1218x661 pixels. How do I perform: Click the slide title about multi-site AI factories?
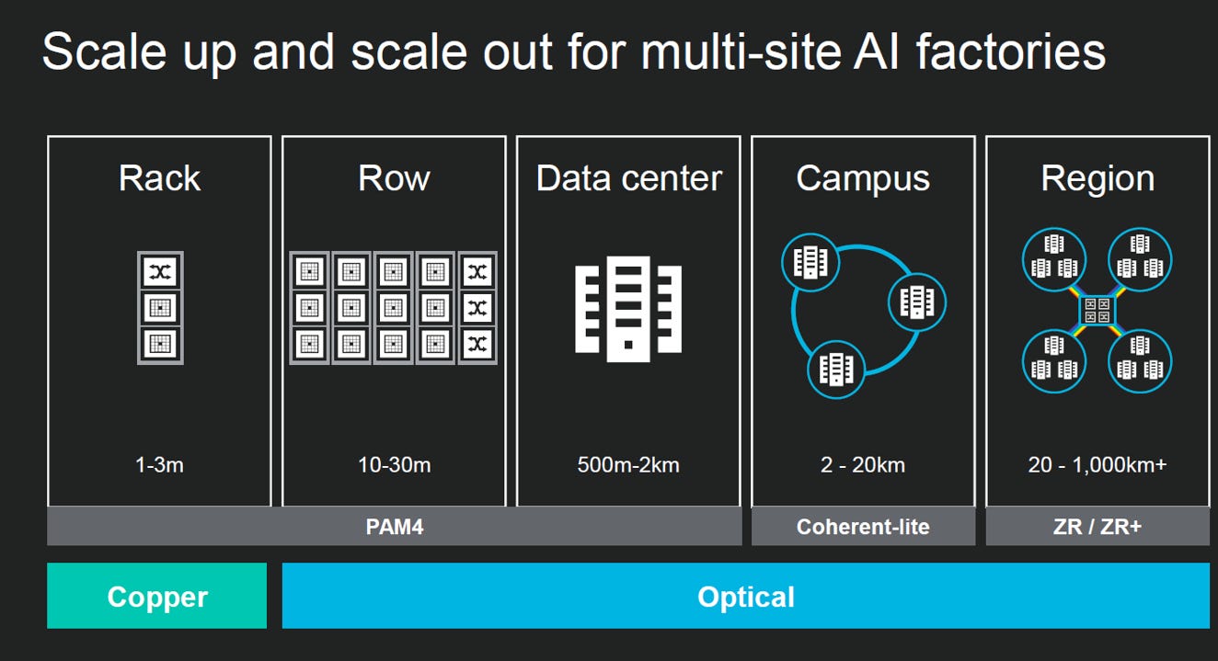point(574,51)
